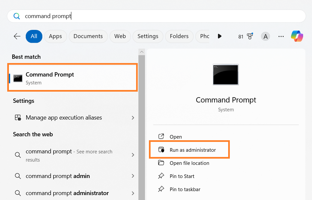Viewport: 312px width, 200px height.
Task: Click the results scrollbar up arrow
Action: 142,52
